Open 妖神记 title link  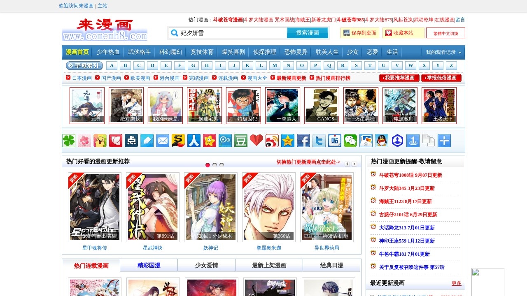point(211,248)
